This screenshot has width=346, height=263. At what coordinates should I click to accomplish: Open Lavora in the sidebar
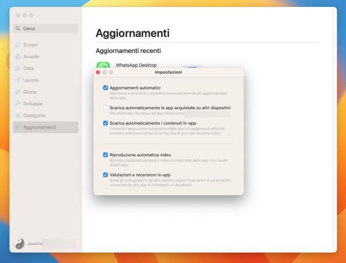click(x=45, y=80)
